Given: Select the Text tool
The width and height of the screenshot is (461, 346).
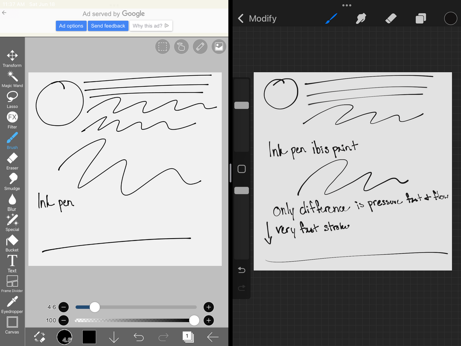Looking at the screenshot, I should [x=12, y=263].
